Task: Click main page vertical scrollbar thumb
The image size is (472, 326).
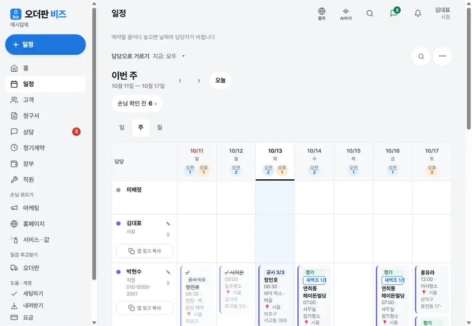Action: (469, 68)
